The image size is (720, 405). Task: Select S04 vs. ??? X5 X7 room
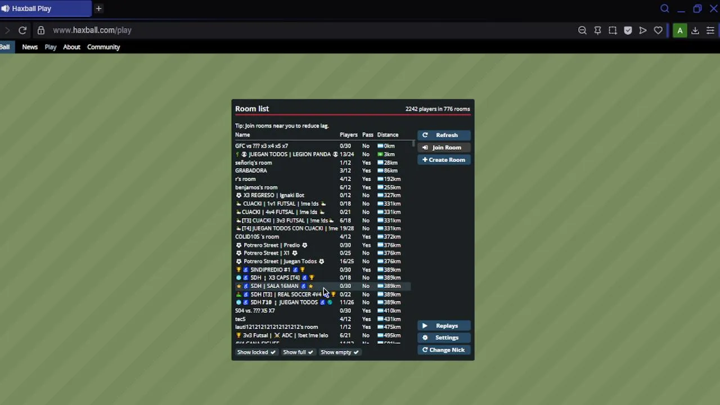323,310
